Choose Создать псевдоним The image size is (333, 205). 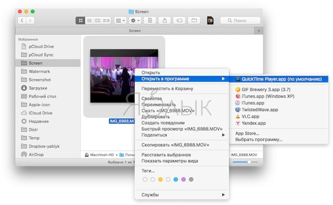click(182, 123)
